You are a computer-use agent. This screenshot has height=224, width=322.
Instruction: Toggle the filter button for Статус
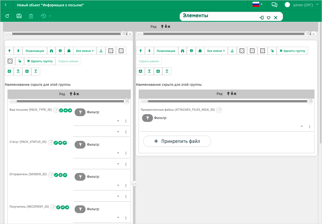click(x=80, y=145)
